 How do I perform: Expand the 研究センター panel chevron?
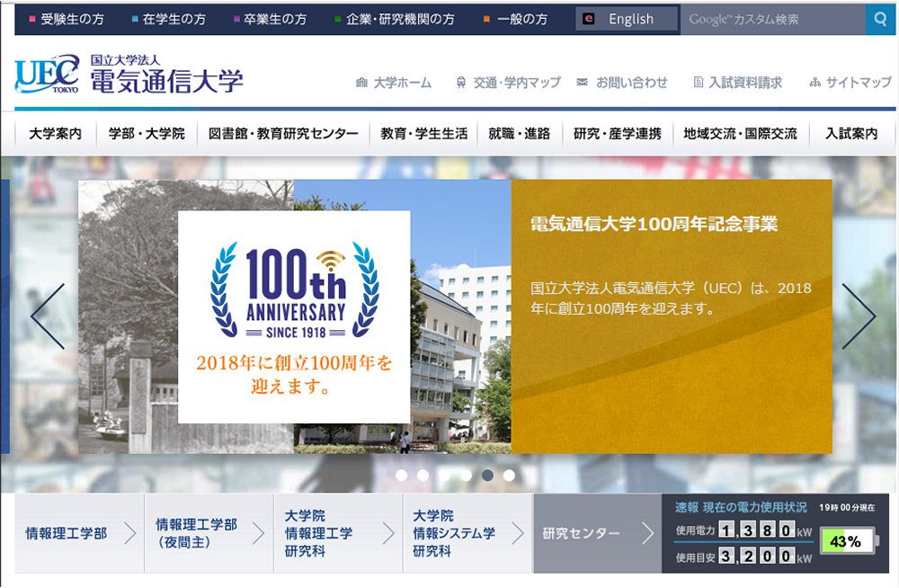click(x=650, y=533)
